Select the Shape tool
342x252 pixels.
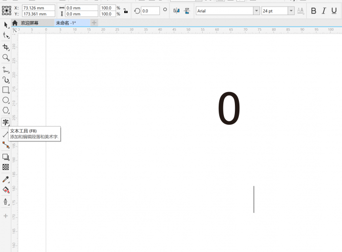(x=6, y=36)
